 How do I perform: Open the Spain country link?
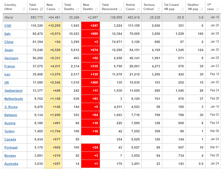point(9,50)
